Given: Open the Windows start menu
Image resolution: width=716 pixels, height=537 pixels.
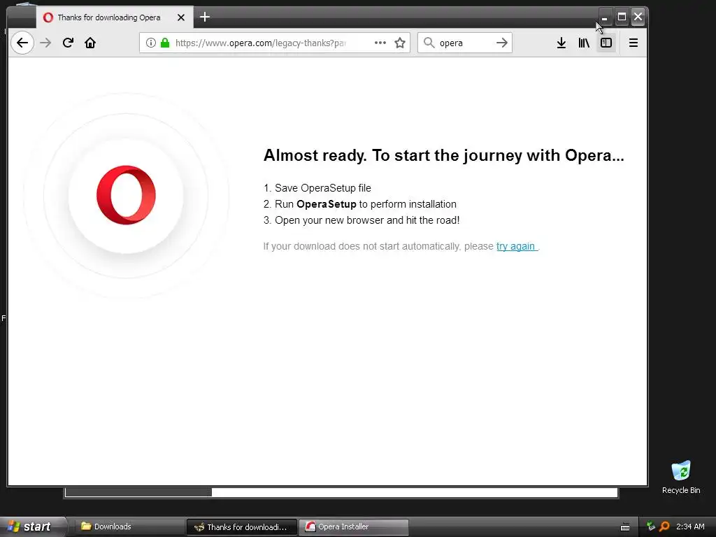Looking at the screenshot, I should coord(32,527).
